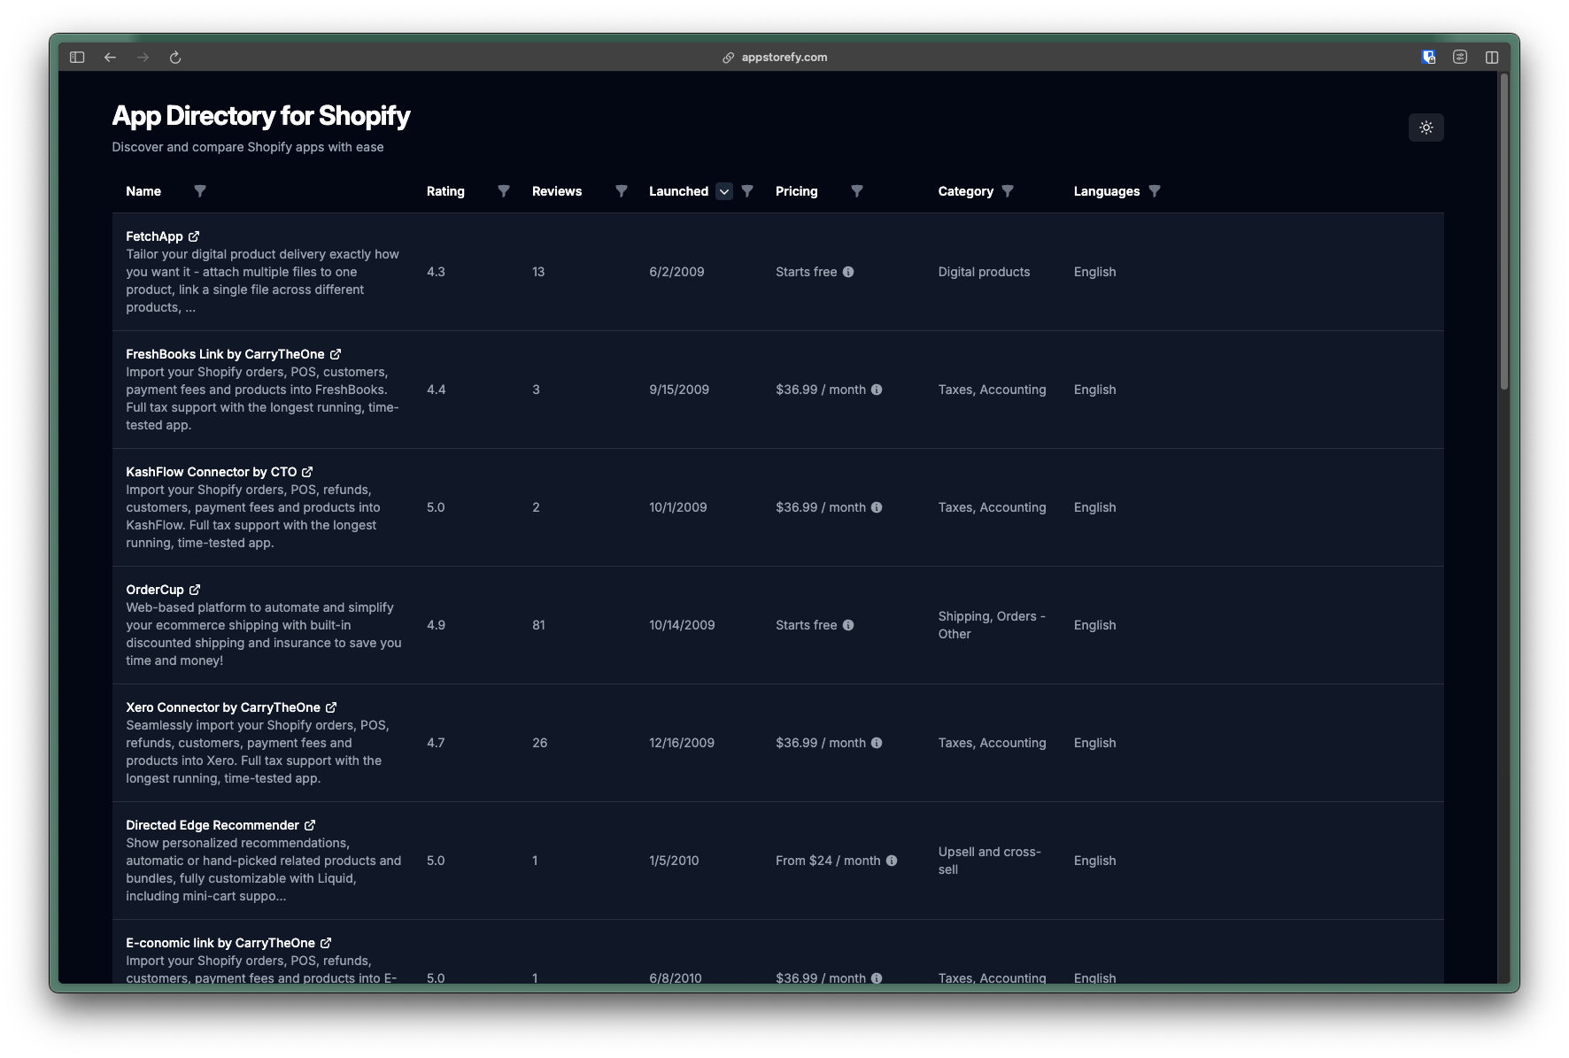
Task: Expand the Launched column sort dropdown
Action: pyautogui.click(x=723, y=191)
